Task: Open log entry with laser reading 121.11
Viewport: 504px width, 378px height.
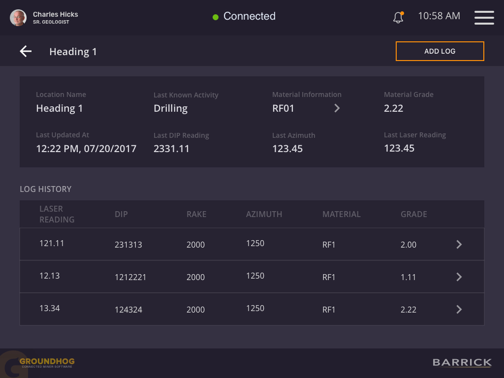Action: click(459, 244)
